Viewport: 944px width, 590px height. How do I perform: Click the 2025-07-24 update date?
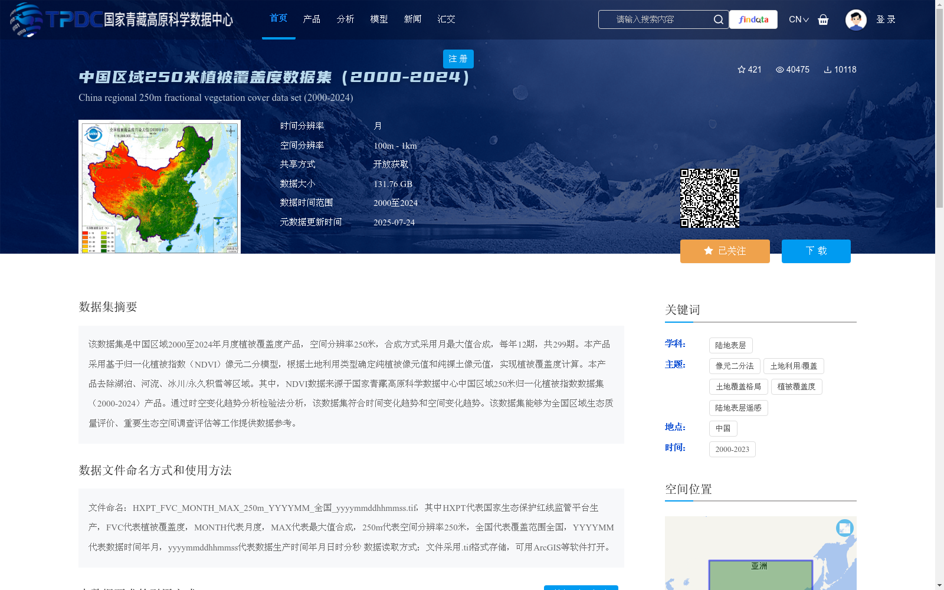394,222
